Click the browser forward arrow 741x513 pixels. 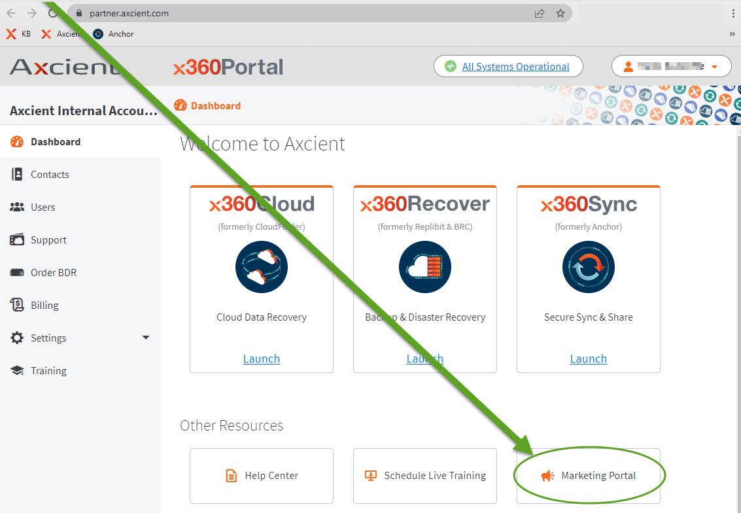point(31,13)
